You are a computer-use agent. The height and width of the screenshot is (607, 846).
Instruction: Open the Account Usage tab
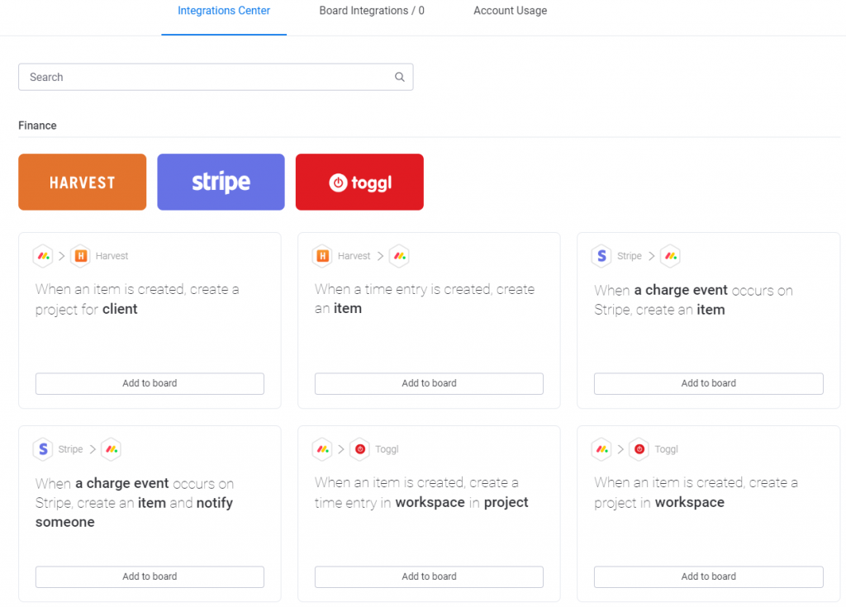[510, 11]
